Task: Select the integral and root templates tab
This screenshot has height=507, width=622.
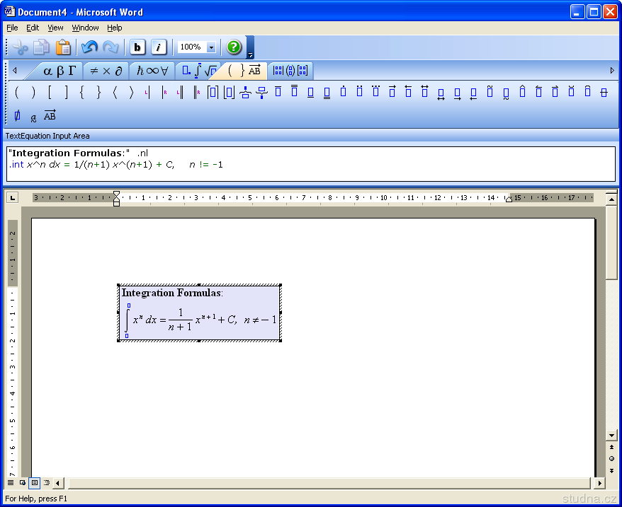Action: point(199,71)
